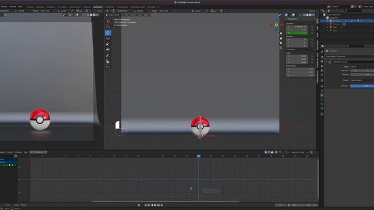Select the Scale tool in viewport toolbar

(108, 44)
